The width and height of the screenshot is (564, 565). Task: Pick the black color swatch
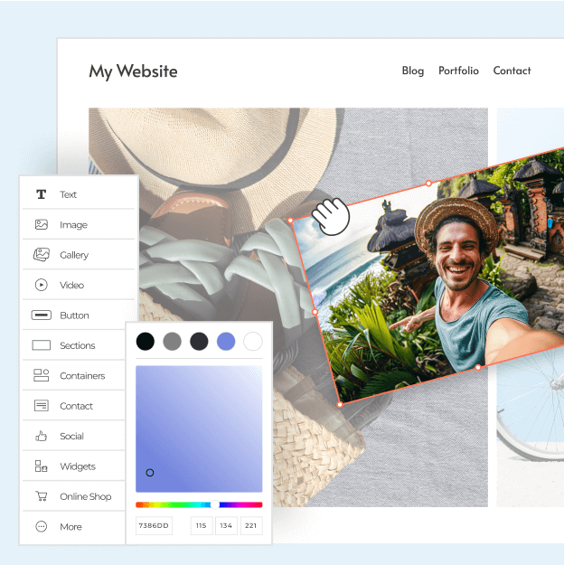pyautogui.click(x=146, y=341)
